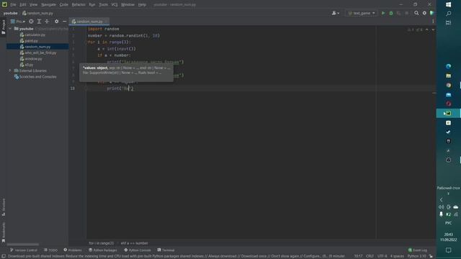Hide the Project panel with minus icon
The height and width of the screenshot is (259, 461).
(64, 22)
